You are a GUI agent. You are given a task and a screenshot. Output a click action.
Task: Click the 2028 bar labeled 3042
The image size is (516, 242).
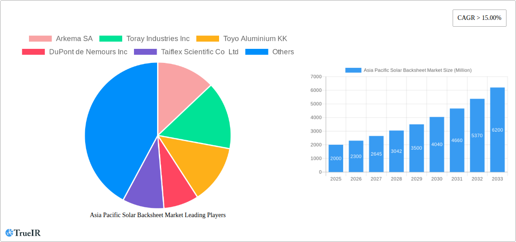(397, 151)
